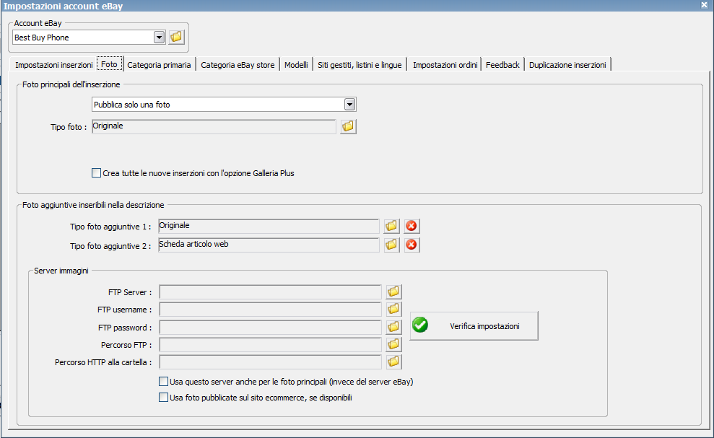Click folder icon next to Percorso FTP field

pos(393,344)
